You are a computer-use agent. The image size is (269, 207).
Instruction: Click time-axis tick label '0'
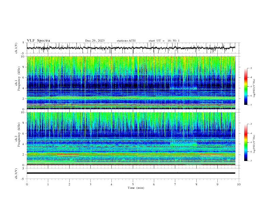click(x=27, y=184)
